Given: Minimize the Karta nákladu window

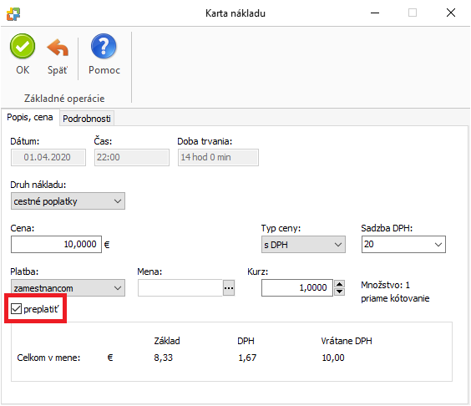Looking at the screenshot, I should click(x=375, y=13).
